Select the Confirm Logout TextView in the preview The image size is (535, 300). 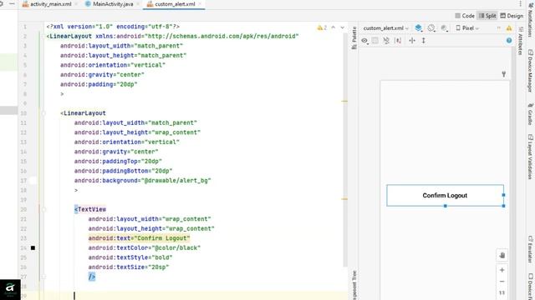tap(445, 196)
